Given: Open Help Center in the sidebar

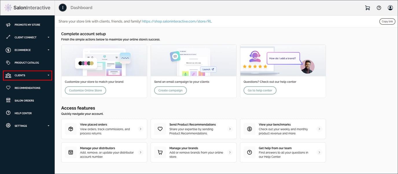Looking at the screenshot, I should 23,113.
